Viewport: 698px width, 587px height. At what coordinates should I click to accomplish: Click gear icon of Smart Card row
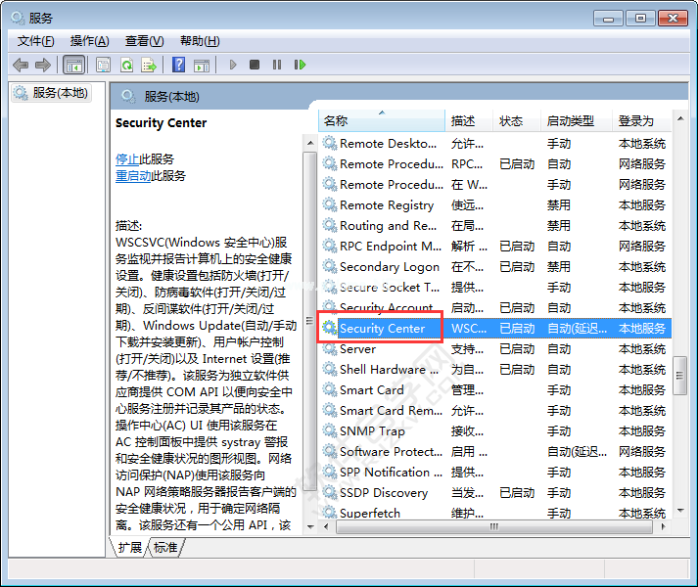point(329,389)
